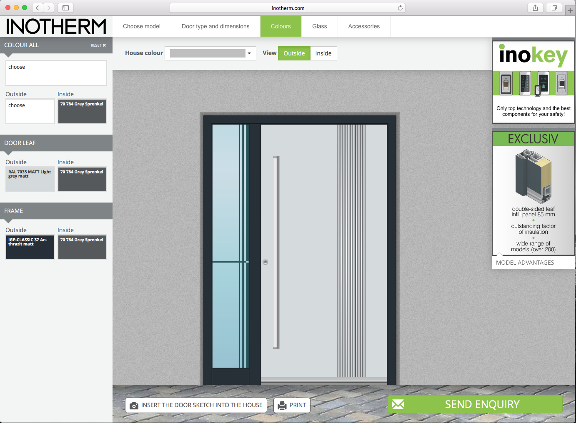576x423 pixels.
Task: Click the FRAME section header
Action: pyautogui.click(x=56, y=211)
